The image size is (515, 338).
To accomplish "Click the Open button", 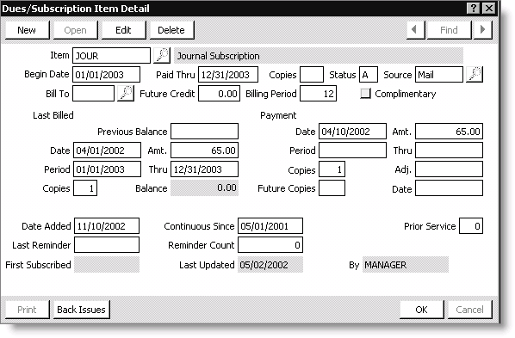I will pos(76,30).
